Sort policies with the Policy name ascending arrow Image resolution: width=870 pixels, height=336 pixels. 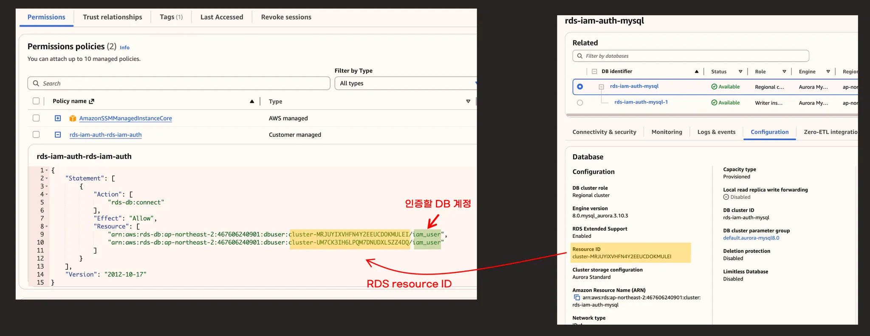coord(252,101)
